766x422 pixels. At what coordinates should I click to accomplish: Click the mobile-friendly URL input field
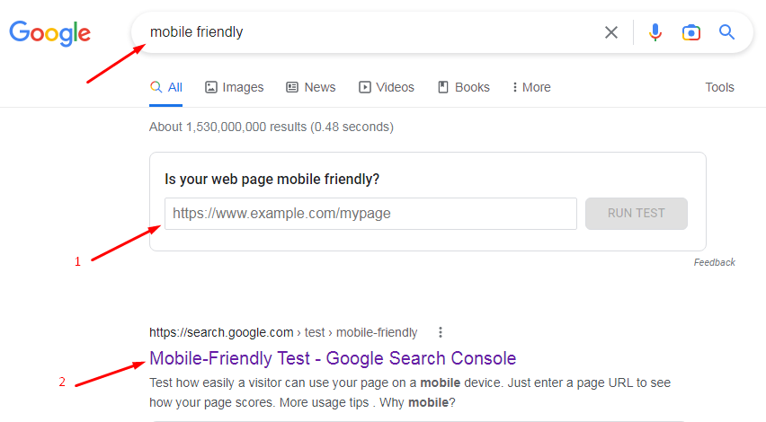pyautogui.click(x=370, y=214)
